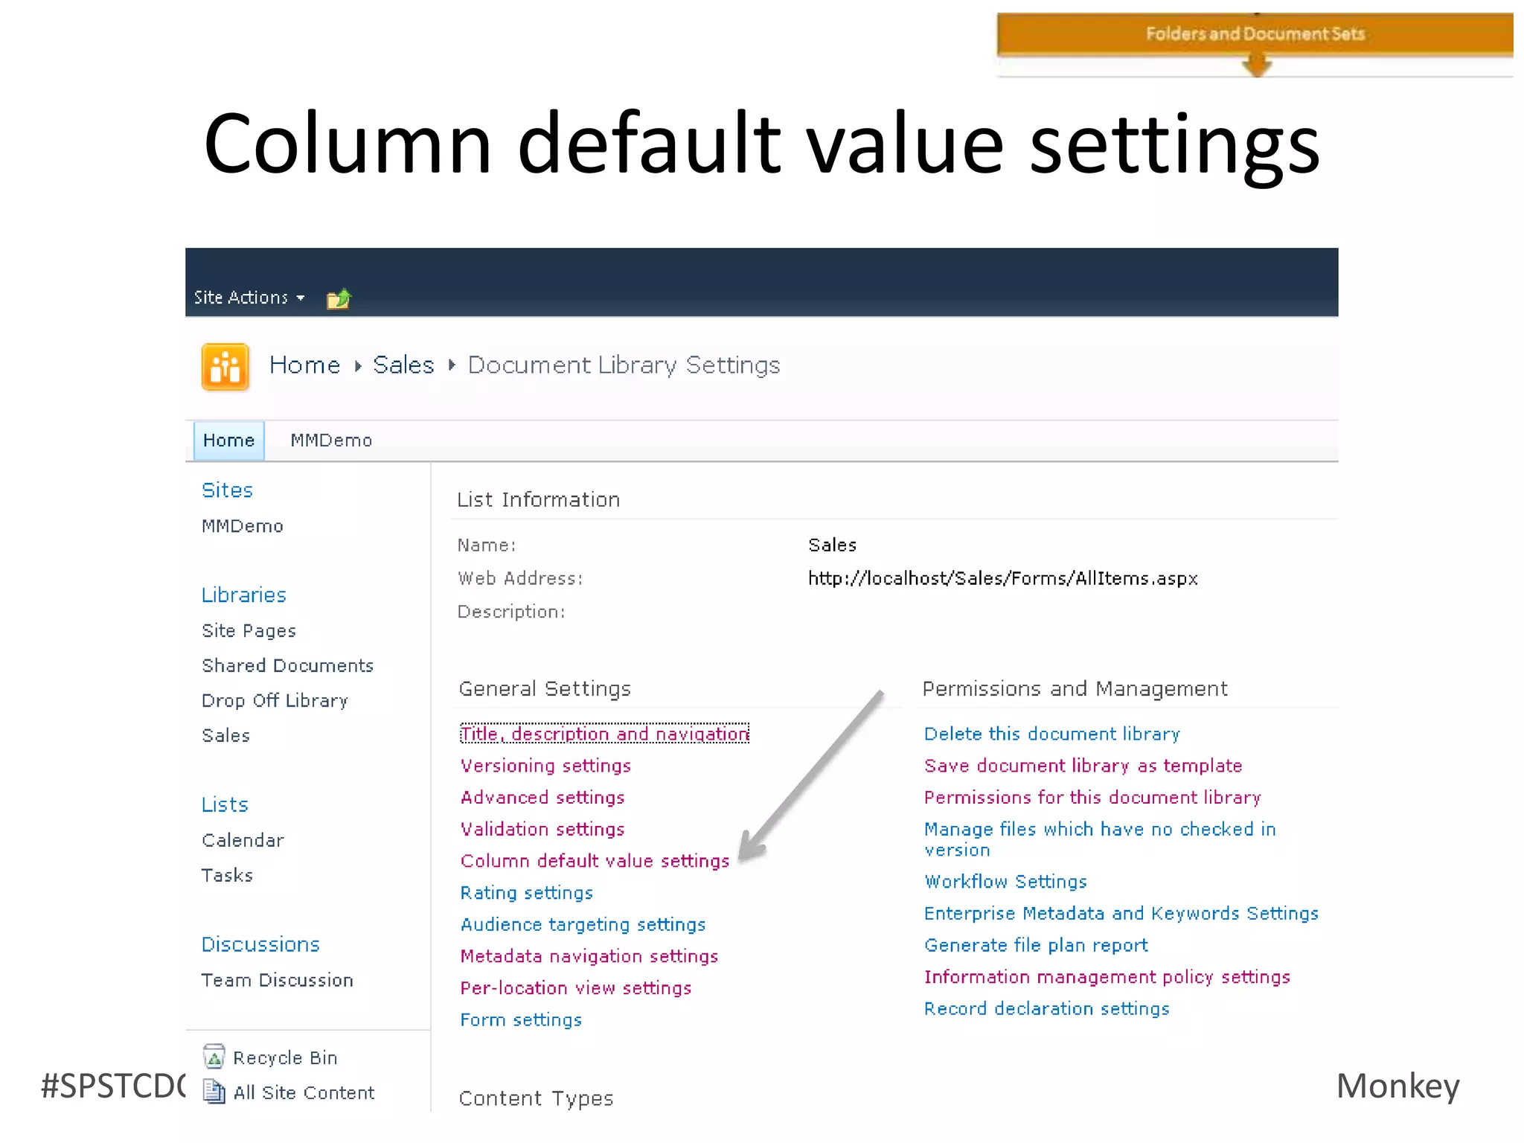Screen dimensions: 1524x1143
Task: Click Save document library as template
Action: coord(1083,766)
